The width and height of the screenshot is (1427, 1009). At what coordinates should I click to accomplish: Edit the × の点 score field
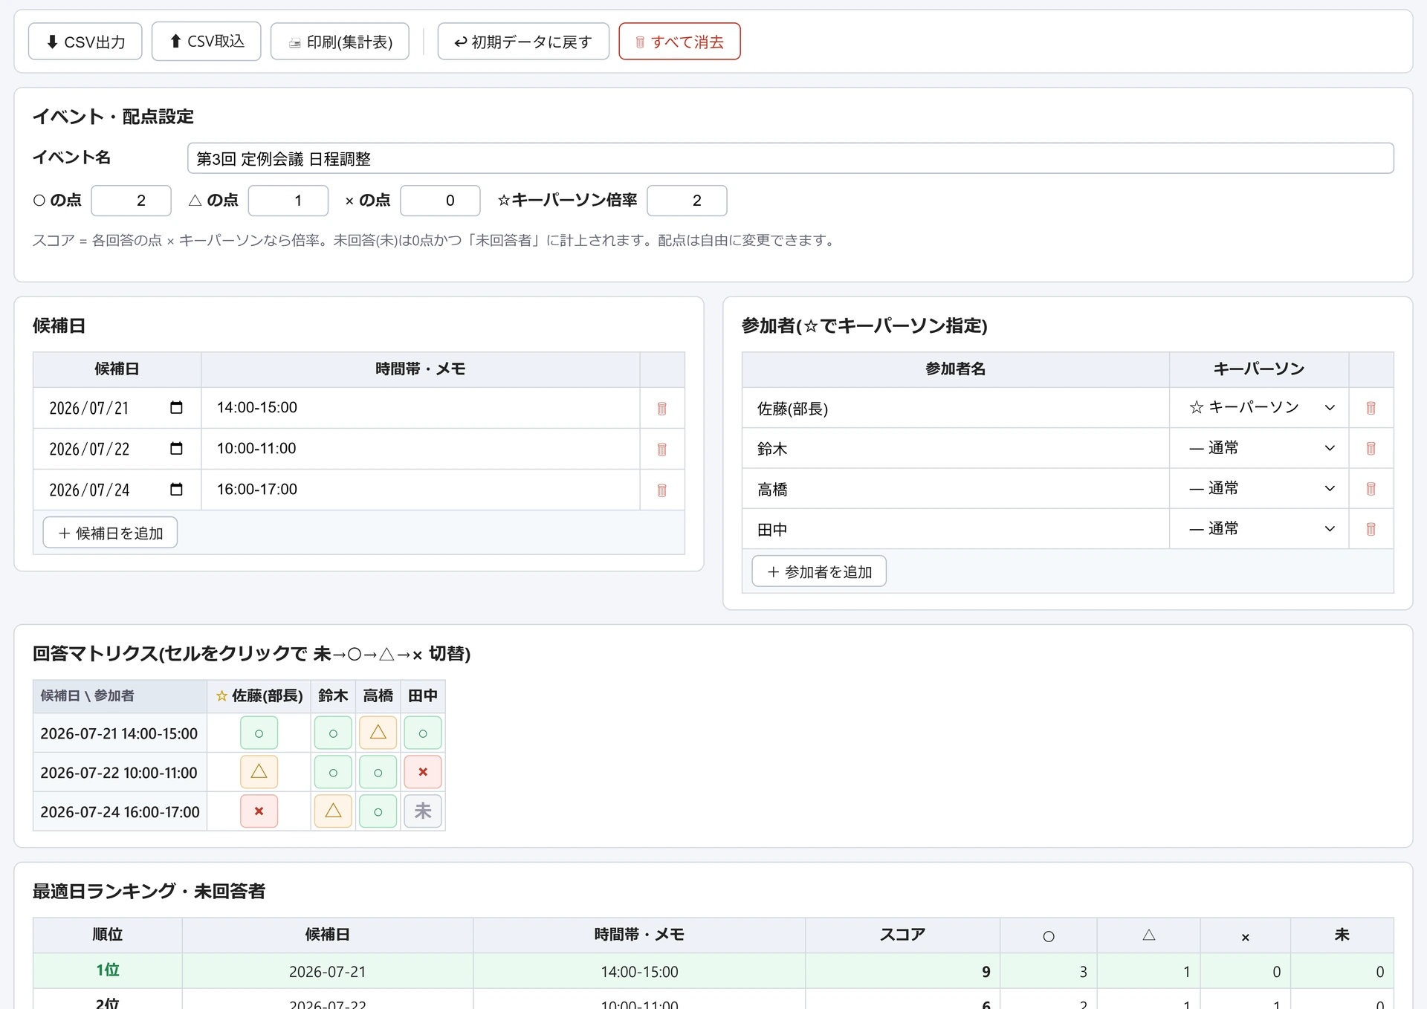tap(440, 201)
